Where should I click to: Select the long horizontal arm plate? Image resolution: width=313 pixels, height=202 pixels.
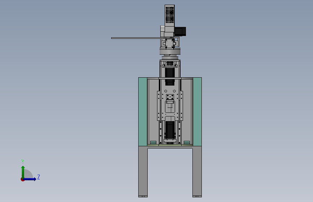click(138, 38)
